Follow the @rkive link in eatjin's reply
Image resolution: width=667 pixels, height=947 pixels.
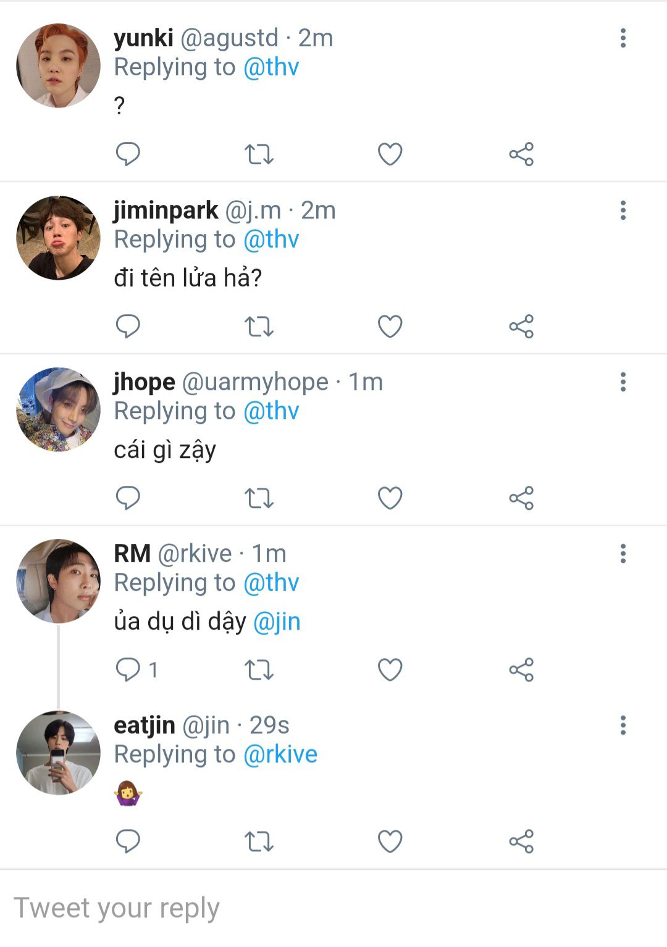(280, 754)
